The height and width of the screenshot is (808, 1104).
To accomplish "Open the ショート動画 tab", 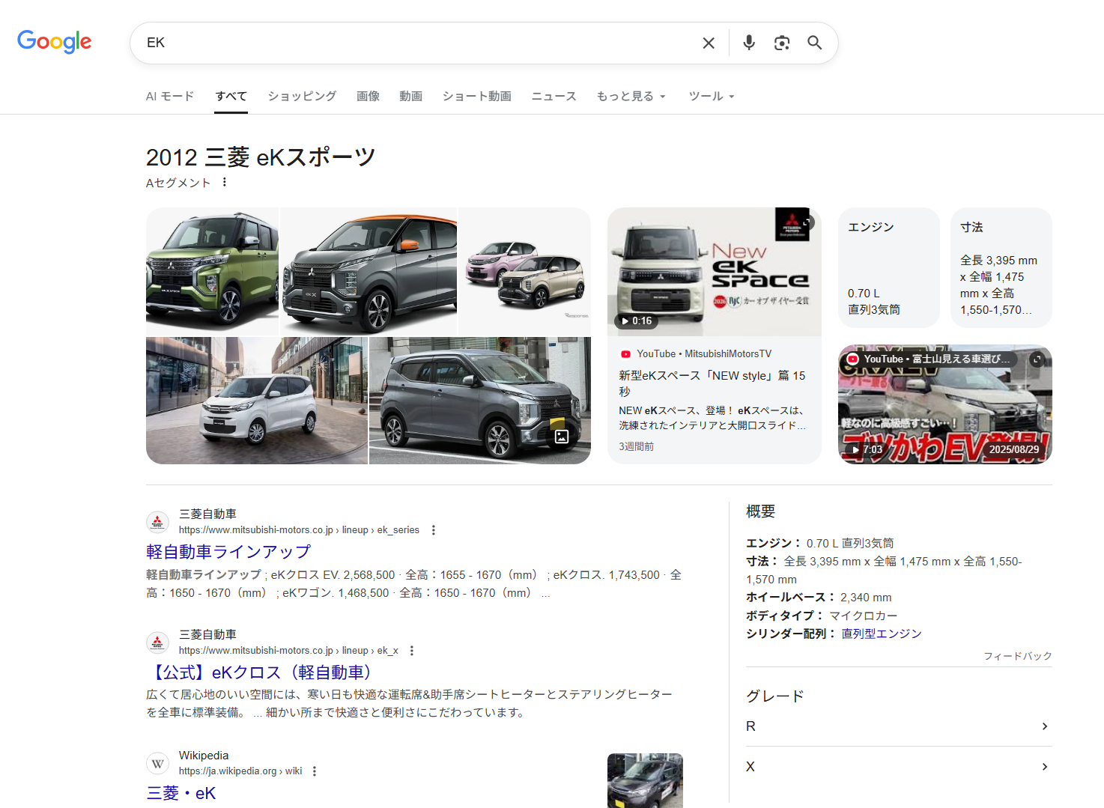I will 477,96.
